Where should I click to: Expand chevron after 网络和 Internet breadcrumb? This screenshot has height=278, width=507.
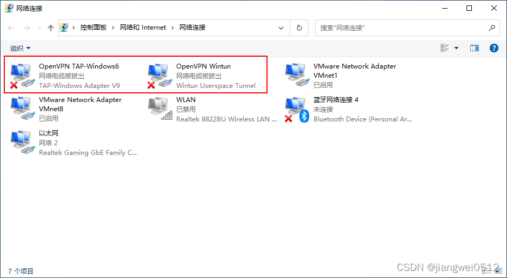[172, 28]
